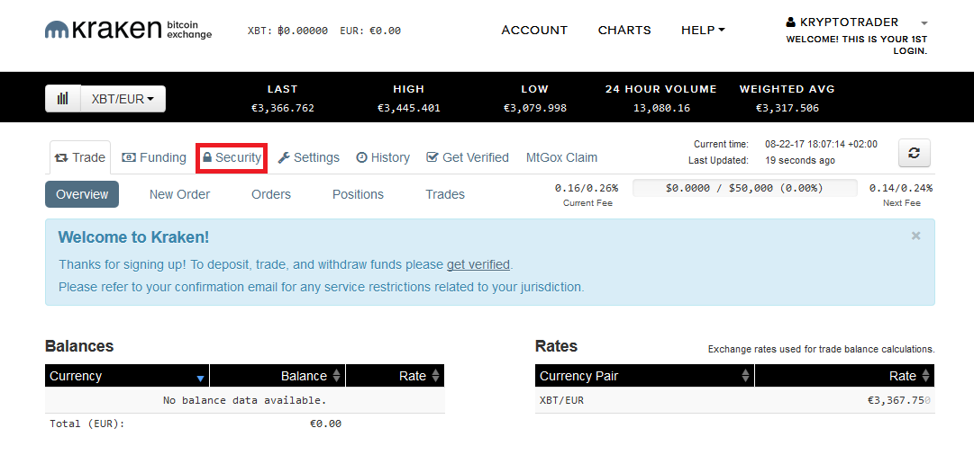Screen dimensions: 974x455
Task: Open the Get Verified tab
Action: click(467, 157)
